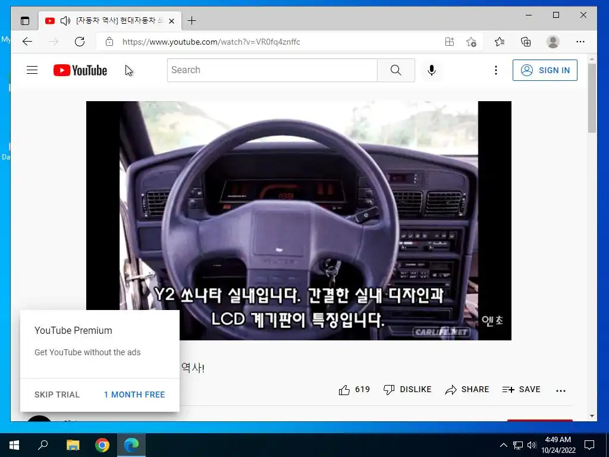Click the page vertical scrollbar thumb

point(592,98)
